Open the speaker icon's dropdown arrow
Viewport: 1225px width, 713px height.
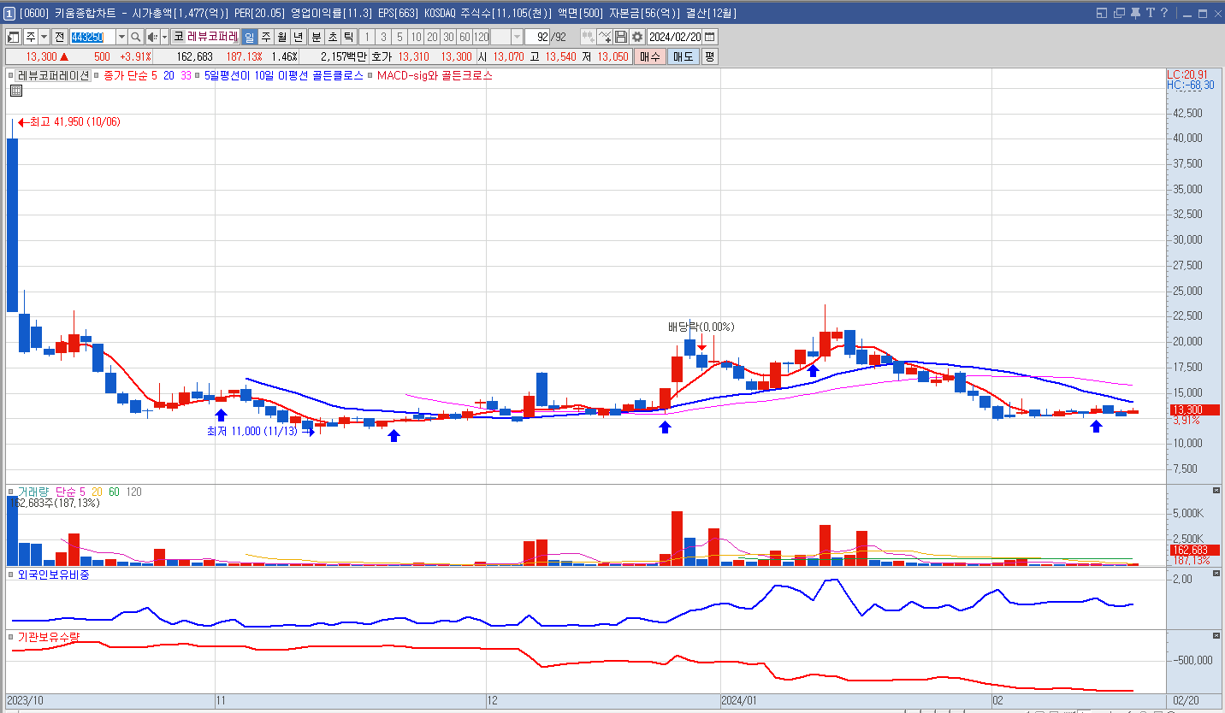(164, 37)
